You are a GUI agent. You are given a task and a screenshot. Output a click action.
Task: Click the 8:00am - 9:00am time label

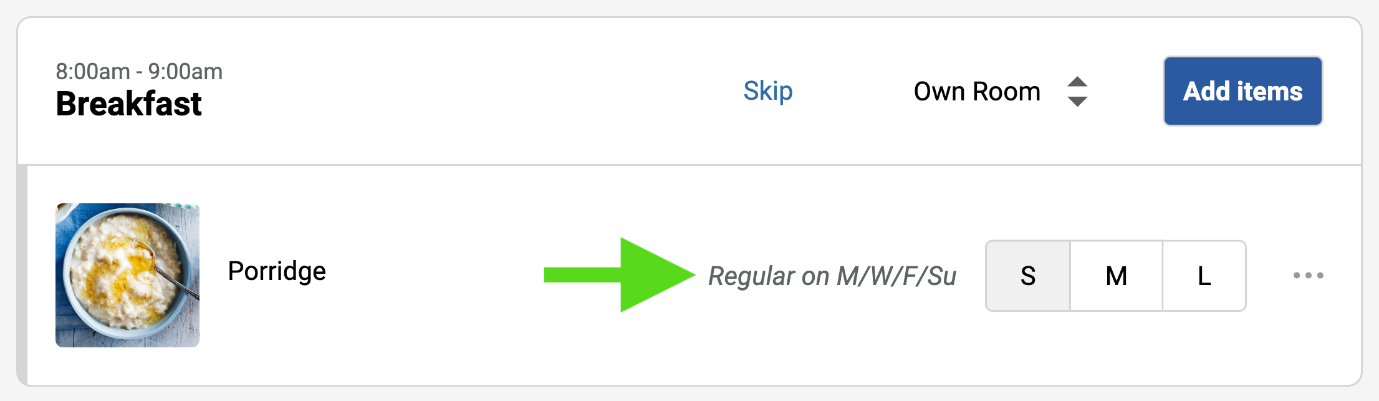click(x=139, y=72)
